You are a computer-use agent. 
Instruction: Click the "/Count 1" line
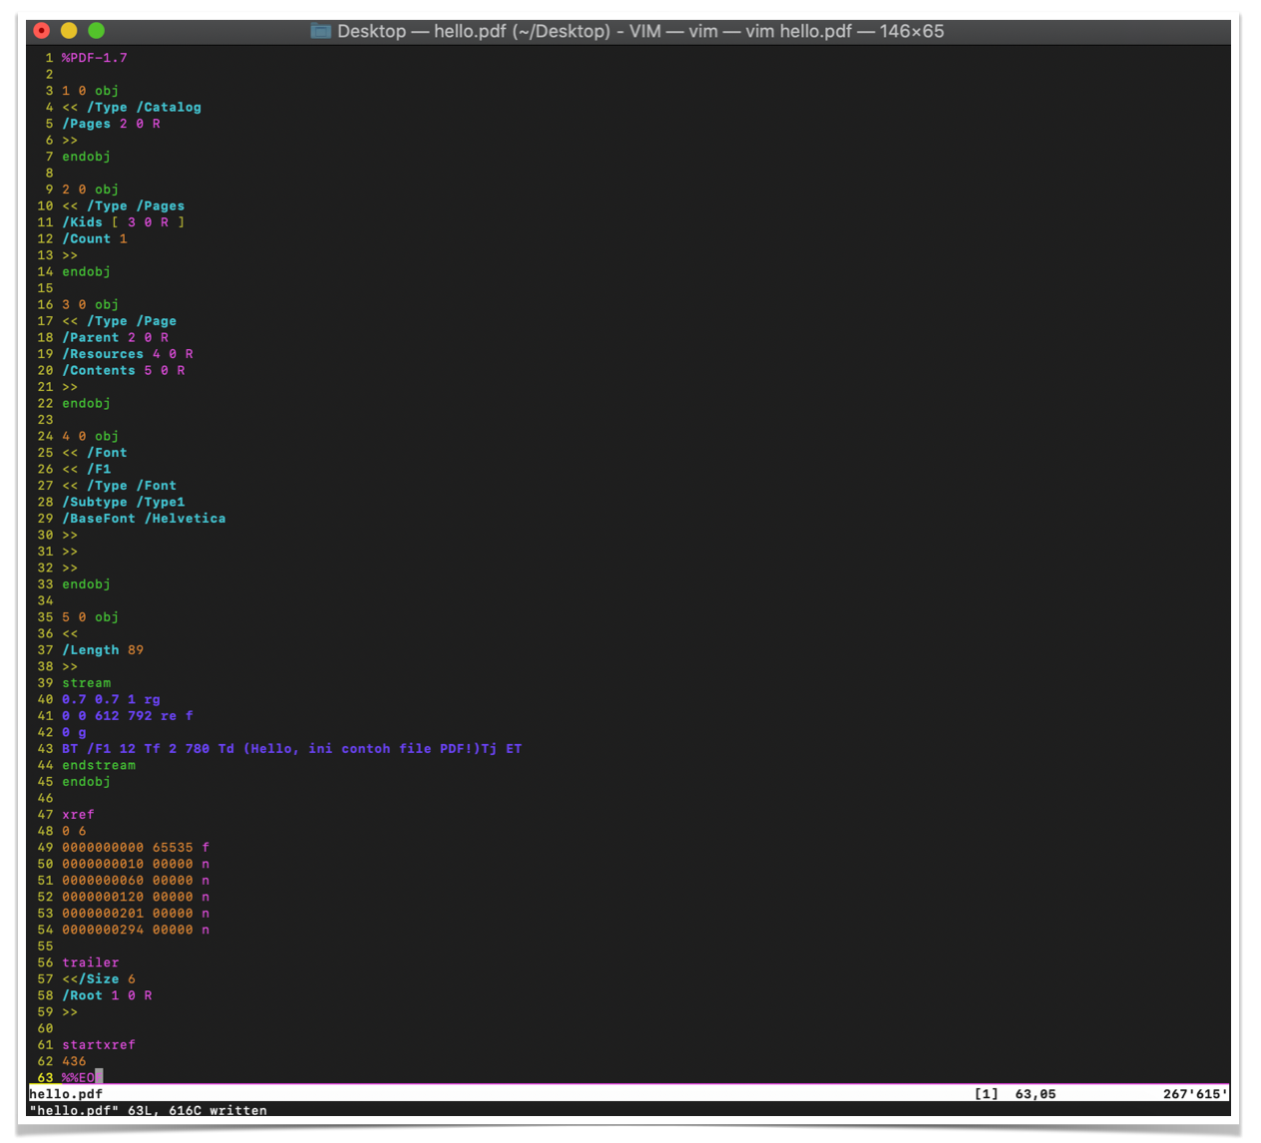pos(95,239)
